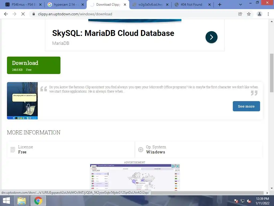Click the Clippy description quote text
Image resolution: width=274 pixels, height=206 pixels.
[x=153, y=89]
